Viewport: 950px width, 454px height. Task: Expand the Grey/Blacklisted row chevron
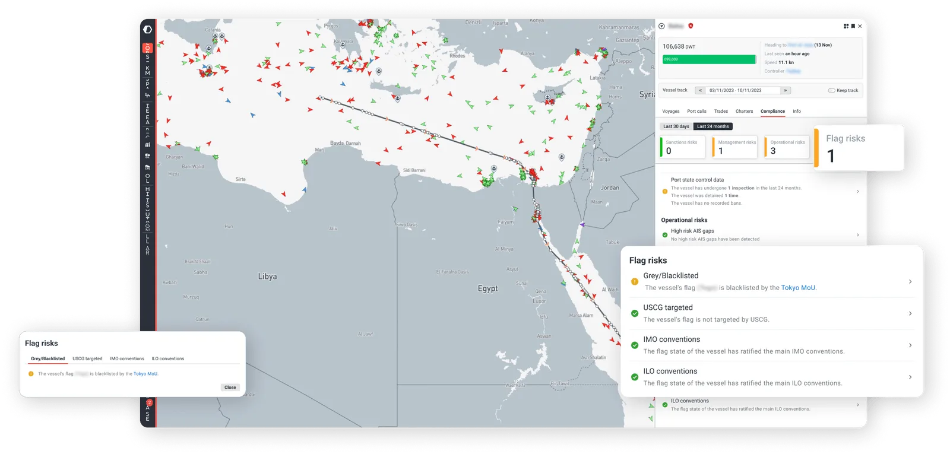[x=910, y=282]
